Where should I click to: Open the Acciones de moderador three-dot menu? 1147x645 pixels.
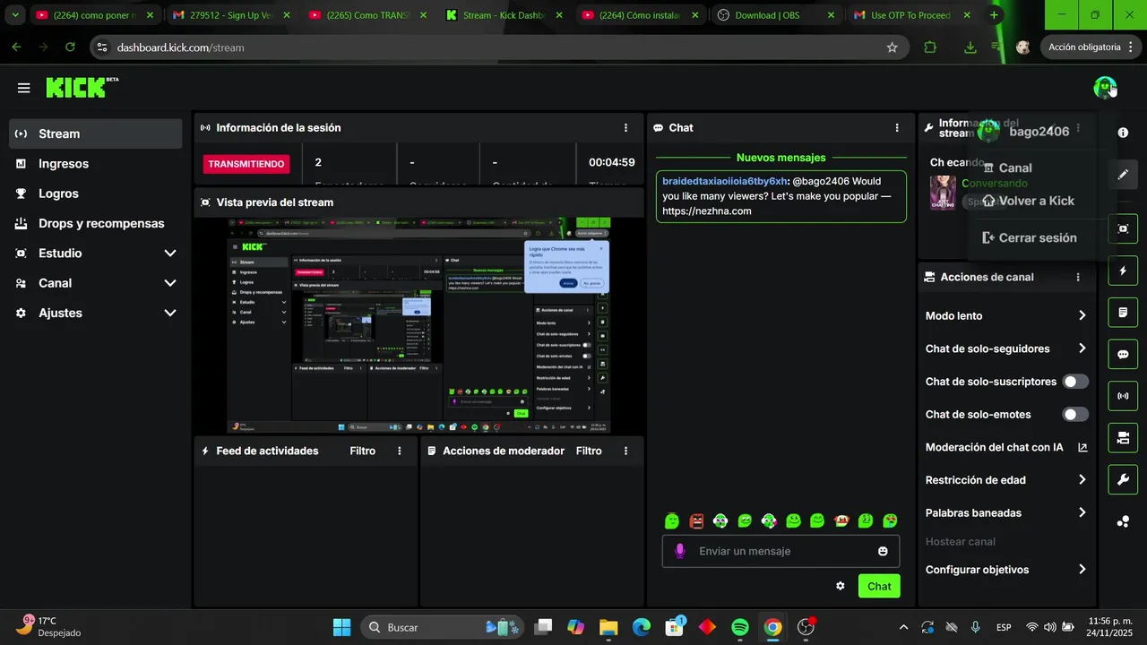click(x=625, y=451)
